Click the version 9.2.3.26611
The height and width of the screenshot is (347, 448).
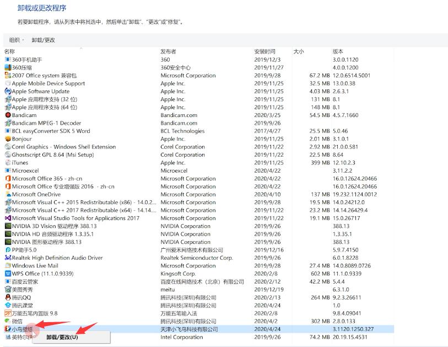(x=347, y=297)
